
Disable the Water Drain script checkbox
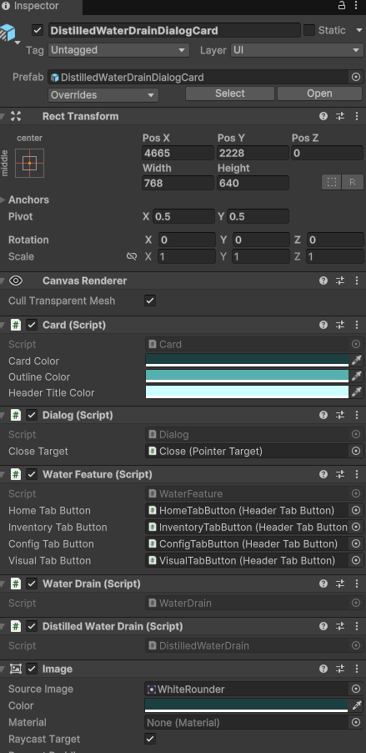(32, 584)
